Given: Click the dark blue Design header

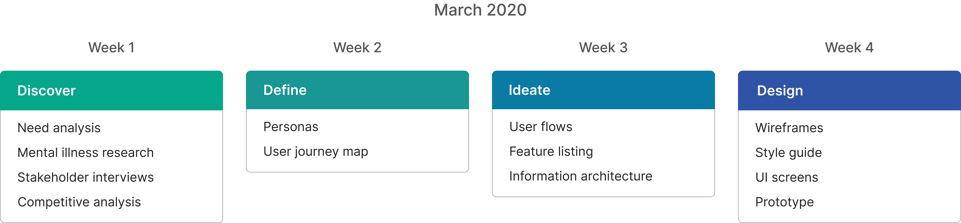Looking at the screenshot, I should 849,91.
